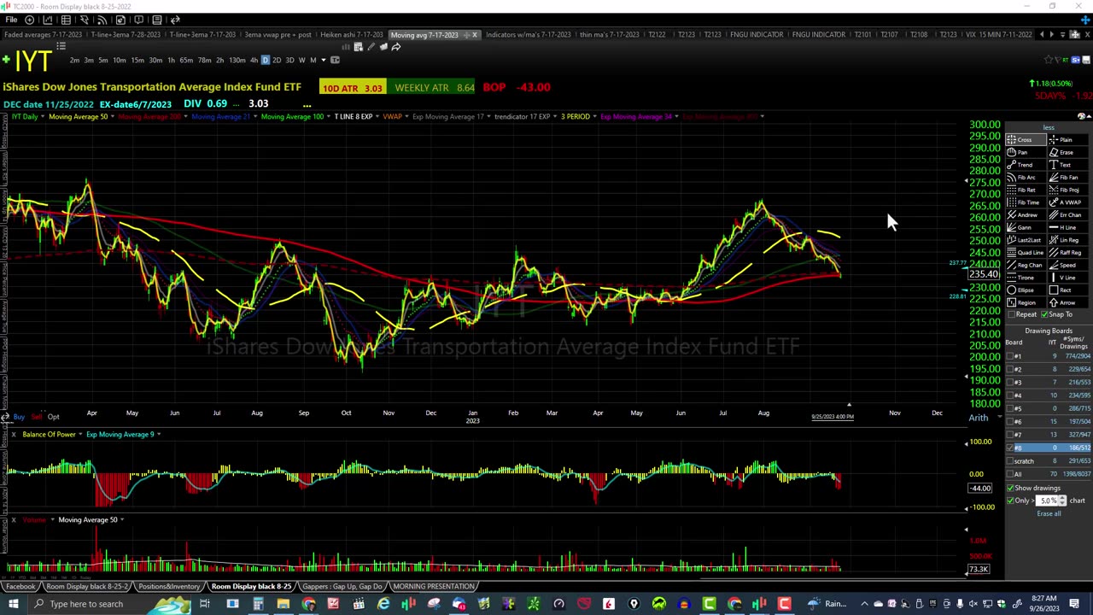1093x615 pixels.
Task: Select the W weekly timeframe
Action: [x=301, y=60]
